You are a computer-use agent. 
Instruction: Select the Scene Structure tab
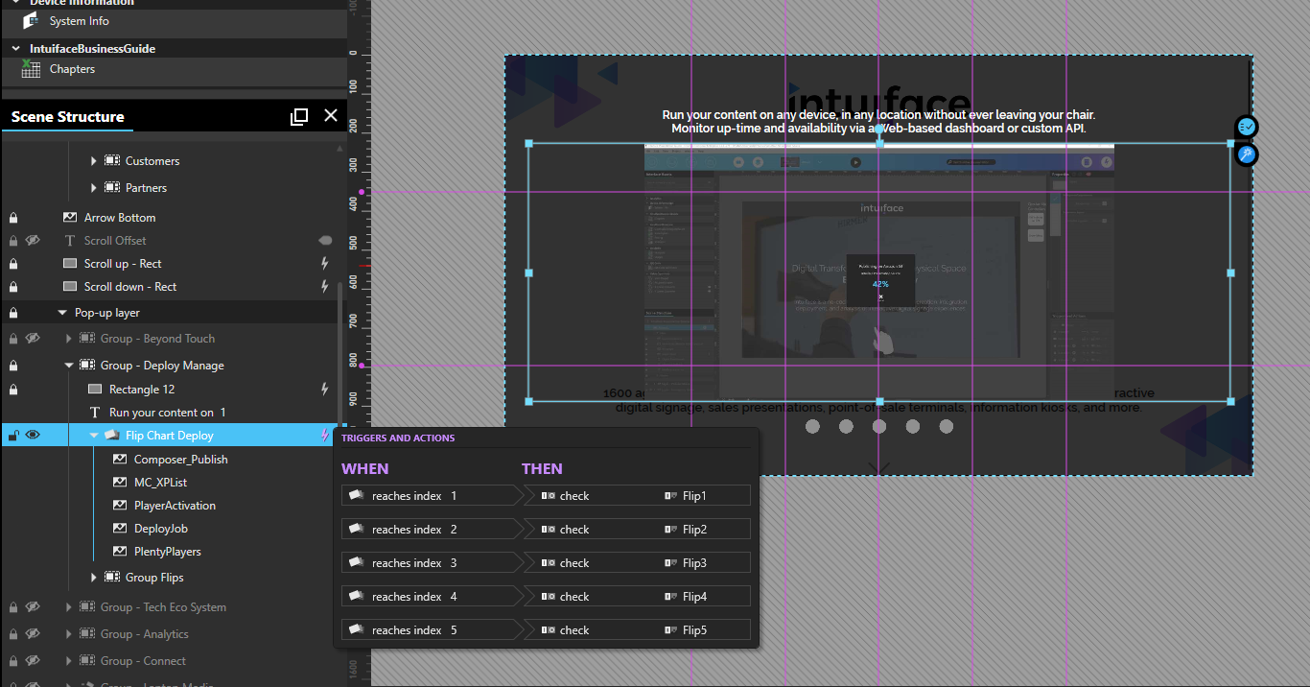[67, 116]
